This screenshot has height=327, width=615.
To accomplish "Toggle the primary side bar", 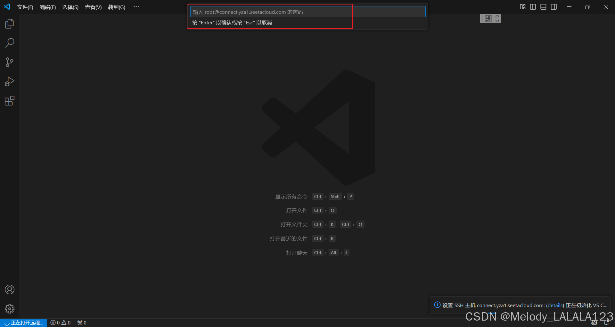I will [533, 7].
